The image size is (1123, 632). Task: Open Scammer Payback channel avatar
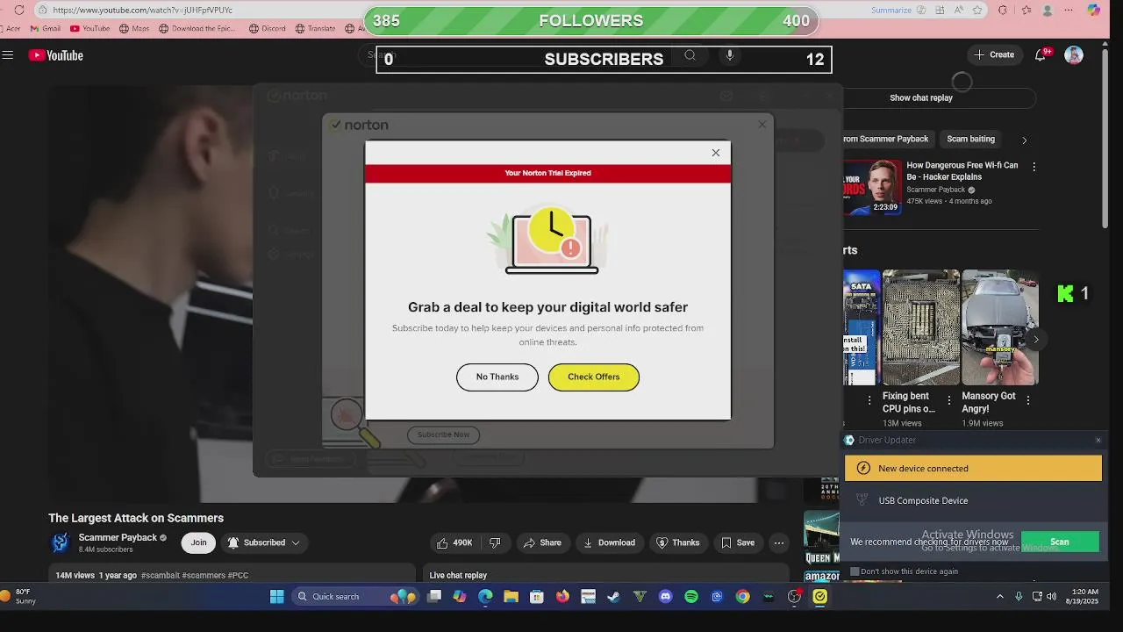[x=61, y=542]
